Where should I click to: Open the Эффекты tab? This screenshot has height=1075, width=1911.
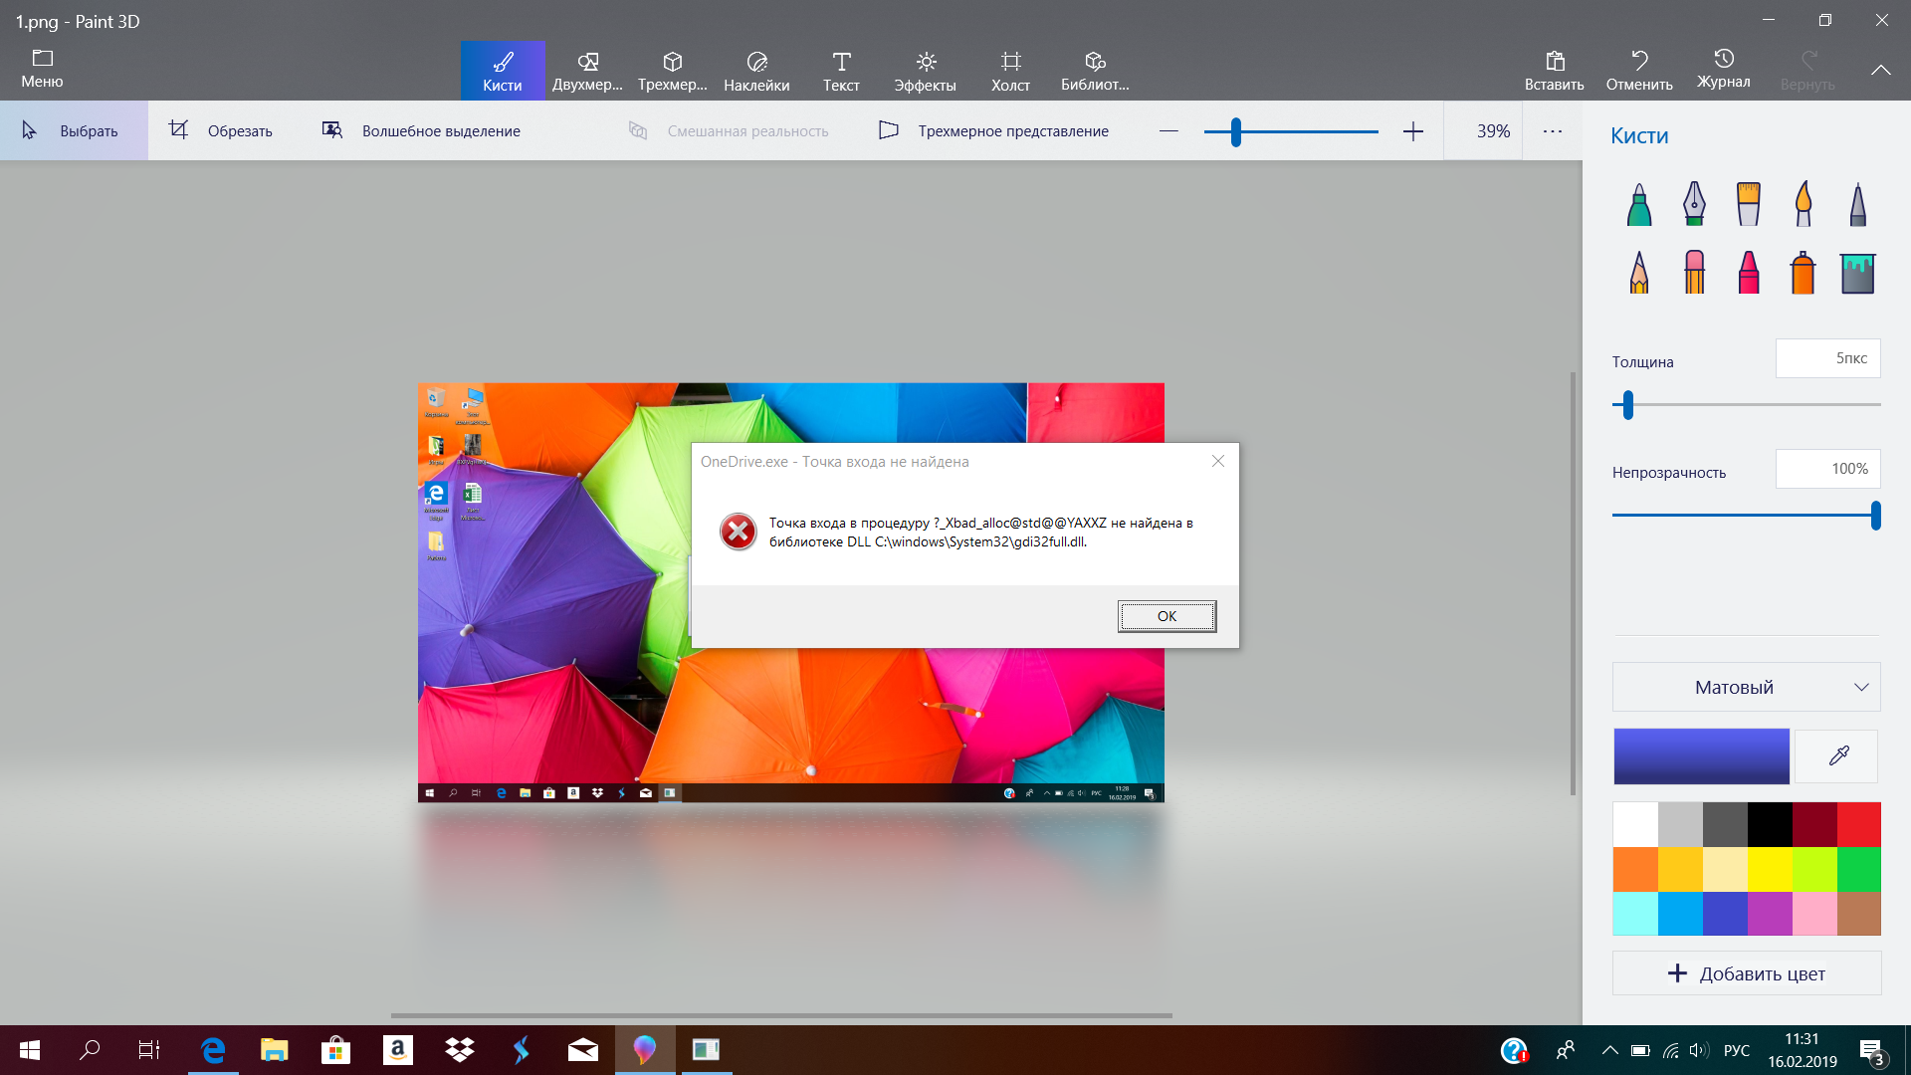tap(926, 71)
